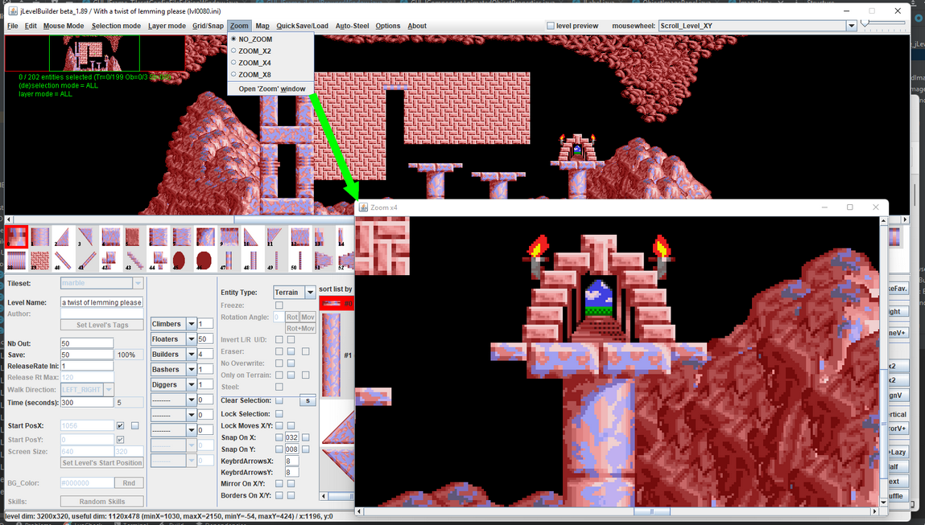Click the Rnd background color button
925x525 pixels.
[129, 483]
